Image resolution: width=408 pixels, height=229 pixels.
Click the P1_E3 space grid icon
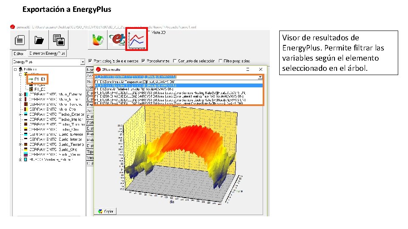31,89
